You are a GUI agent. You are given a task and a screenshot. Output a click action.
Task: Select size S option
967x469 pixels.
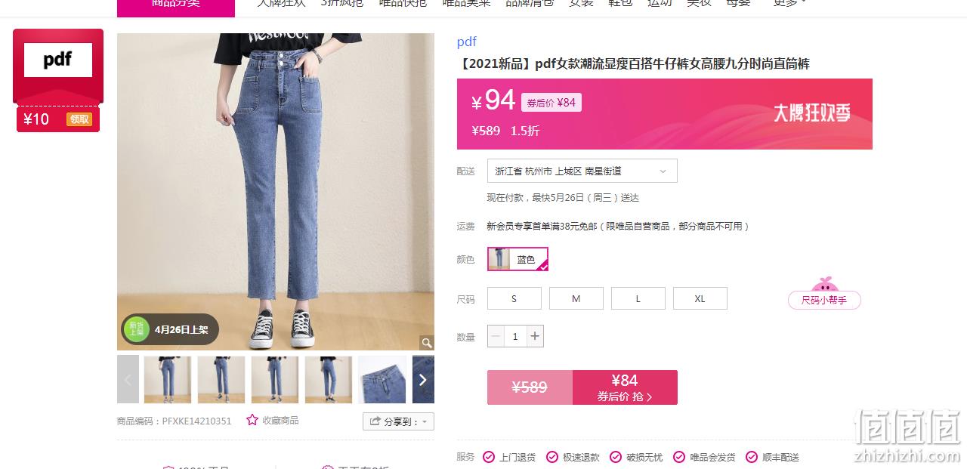[514, 298]
